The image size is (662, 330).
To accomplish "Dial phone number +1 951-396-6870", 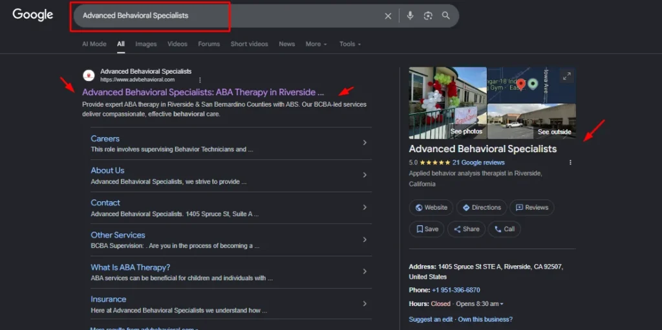I will 456,291.
